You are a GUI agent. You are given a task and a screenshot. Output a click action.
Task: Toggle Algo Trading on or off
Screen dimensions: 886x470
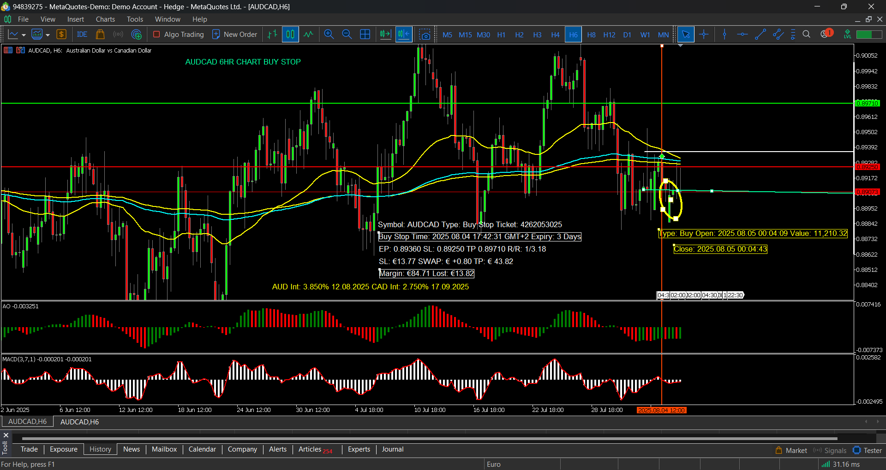(x=179, y=35)
